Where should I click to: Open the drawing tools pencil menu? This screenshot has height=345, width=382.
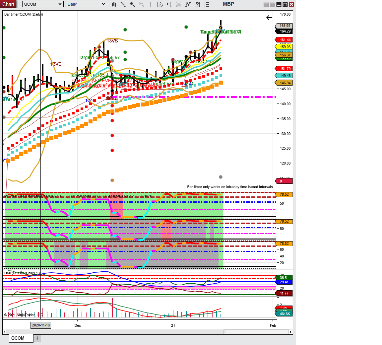point(123,4)
